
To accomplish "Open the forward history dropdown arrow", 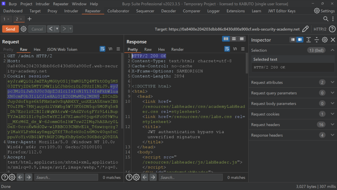I will click(x=70, y=29).
